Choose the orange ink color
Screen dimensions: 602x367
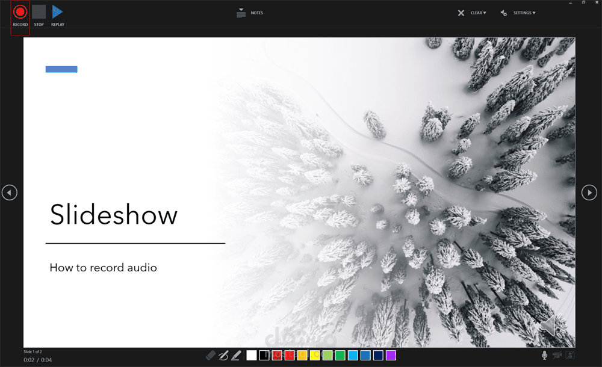pyautogui.click(x=302, y=356)
